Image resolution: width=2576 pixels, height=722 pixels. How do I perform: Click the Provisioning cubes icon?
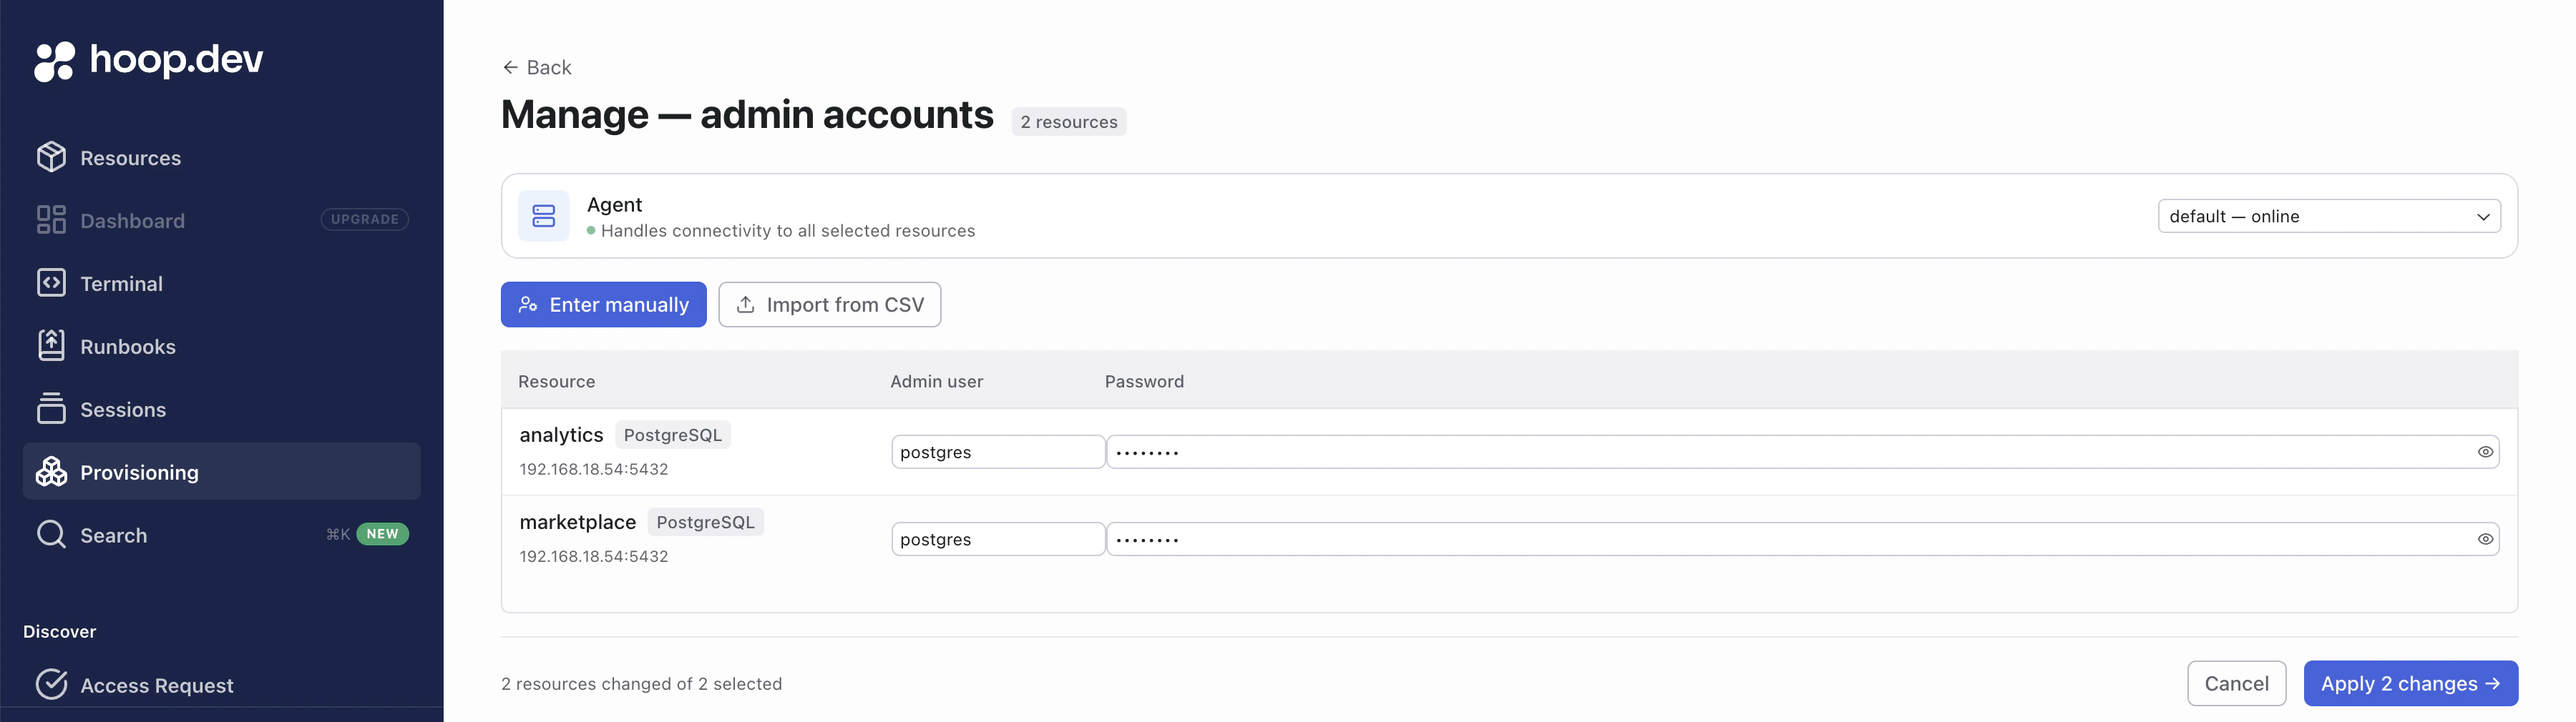tap(51, 471)
